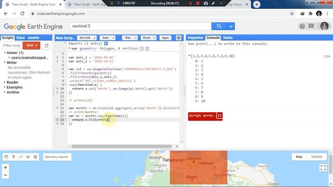Image resolution: width=333 pixels, height=187 pixels.
Task: Bookmark this page with star icon
Action: (292, 14)
